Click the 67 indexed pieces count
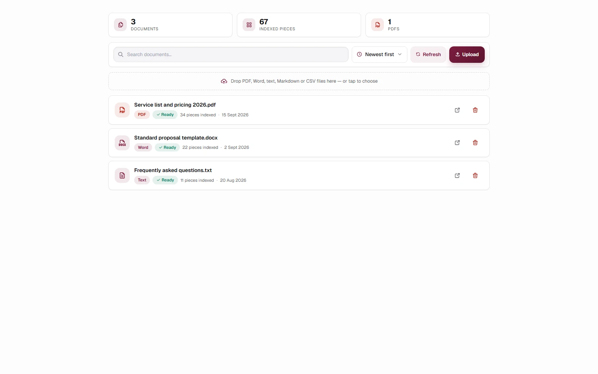Viewport: 598px width, 374px height. [x=264, y=22]
